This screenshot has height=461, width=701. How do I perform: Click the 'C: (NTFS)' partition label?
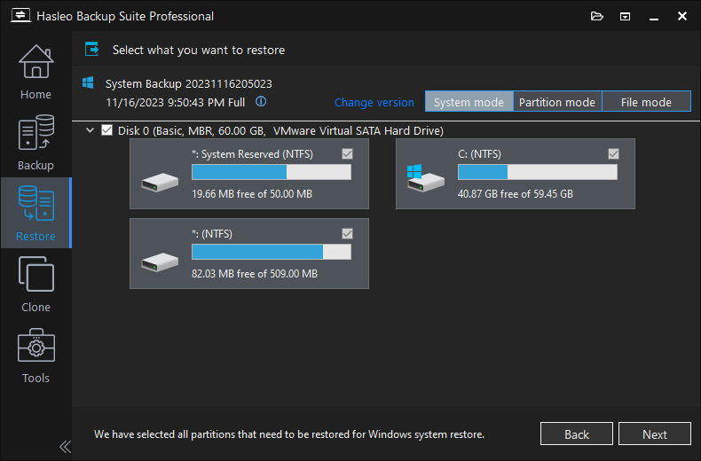(479, 154)
